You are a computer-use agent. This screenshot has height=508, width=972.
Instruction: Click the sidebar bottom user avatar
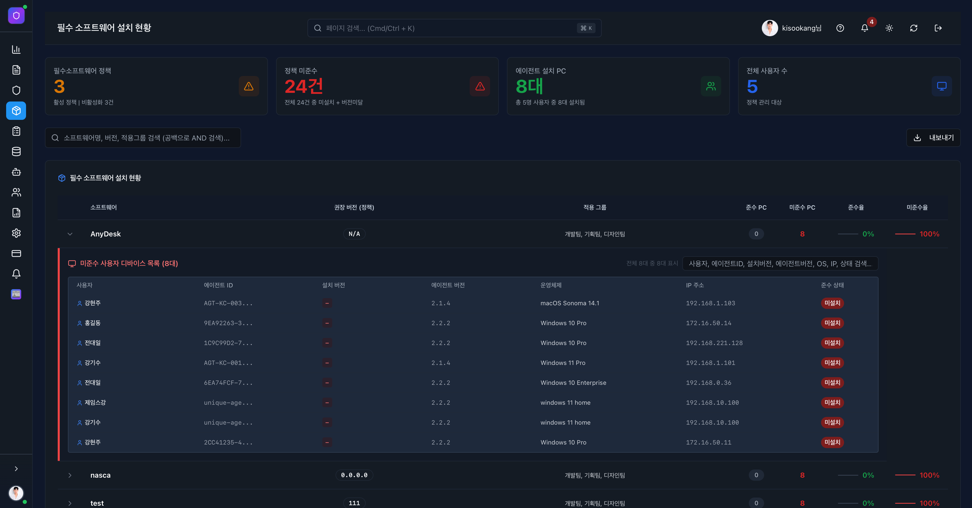[x=16, y=493]
